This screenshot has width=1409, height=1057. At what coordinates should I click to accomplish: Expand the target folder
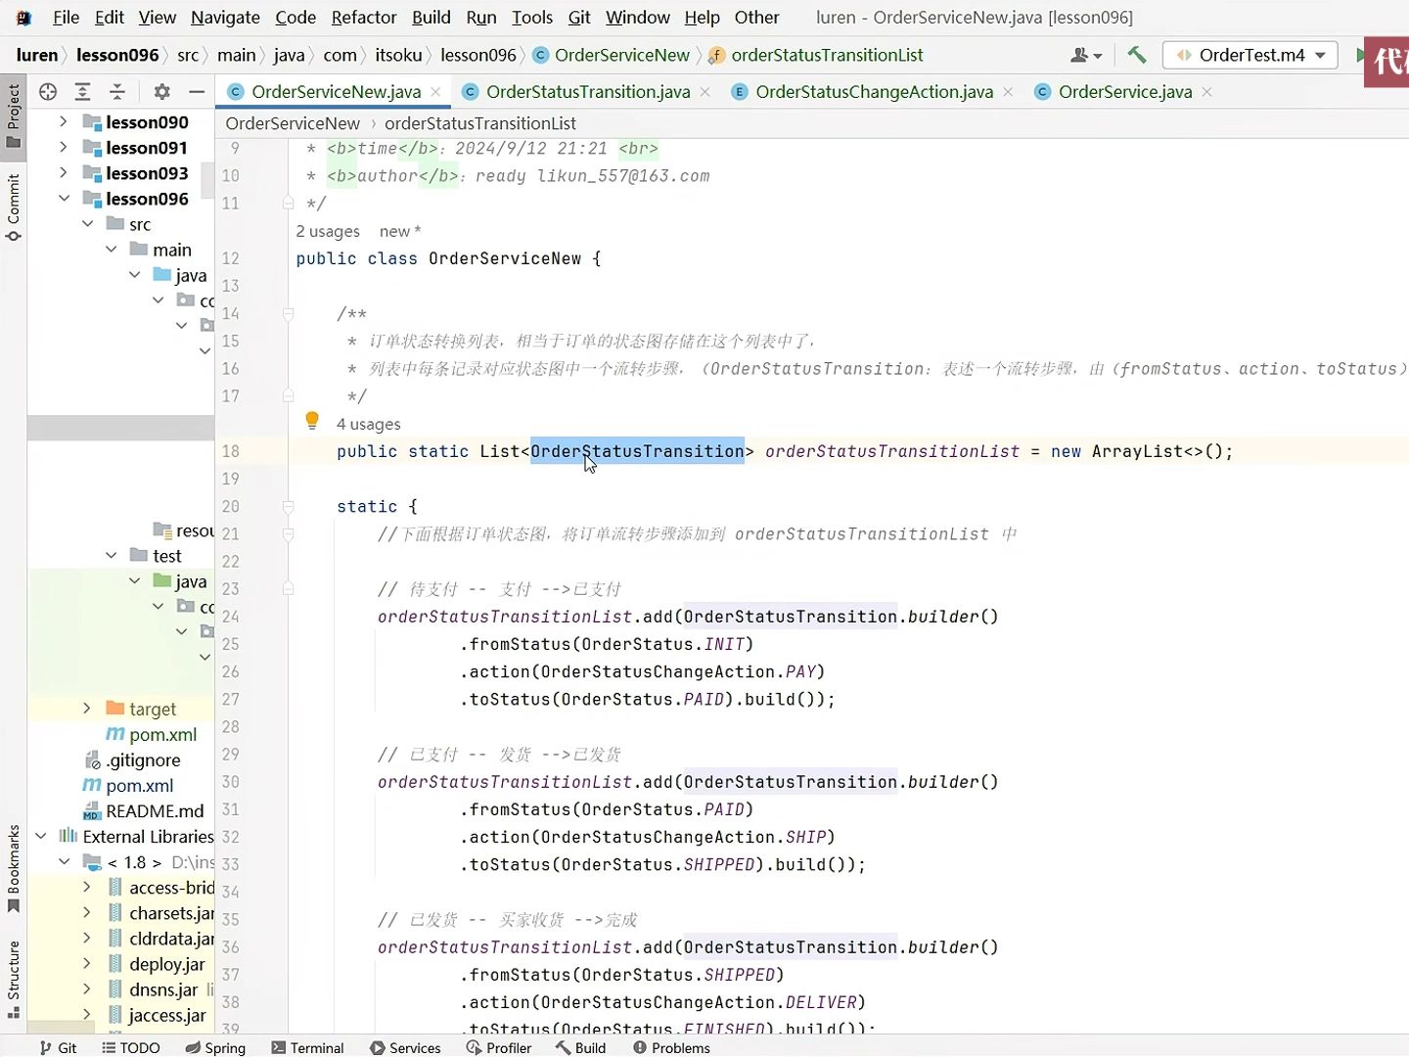pyautogui.click(x=87, y=708)
